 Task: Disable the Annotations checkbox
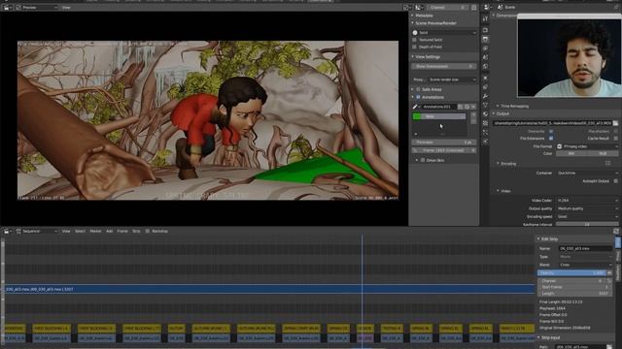point(418,97)
